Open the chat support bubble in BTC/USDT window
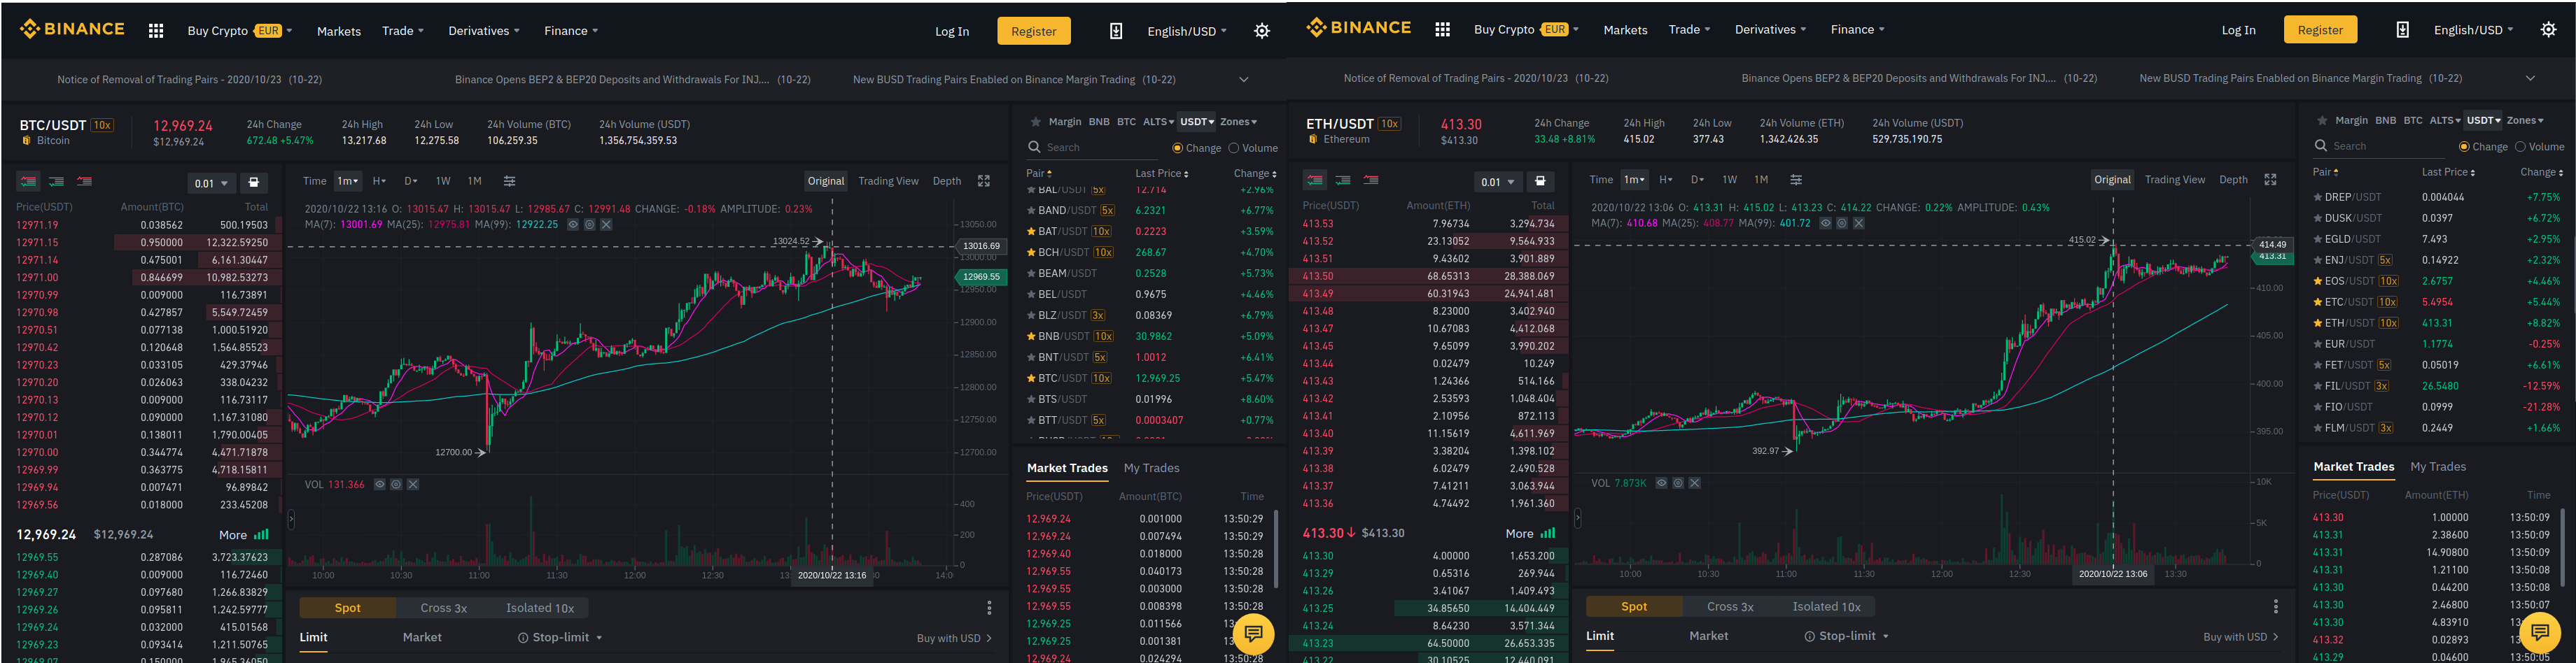The width and height of the screenshot is (2576, 663). [x=1253, y=633]
